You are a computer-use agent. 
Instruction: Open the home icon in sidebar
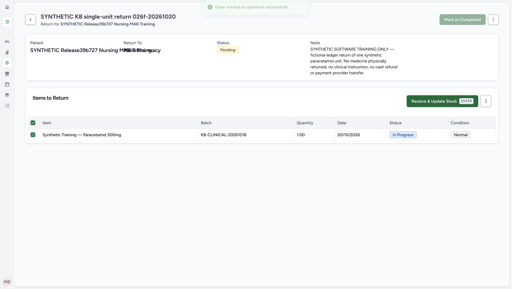[x=7, y=7]
